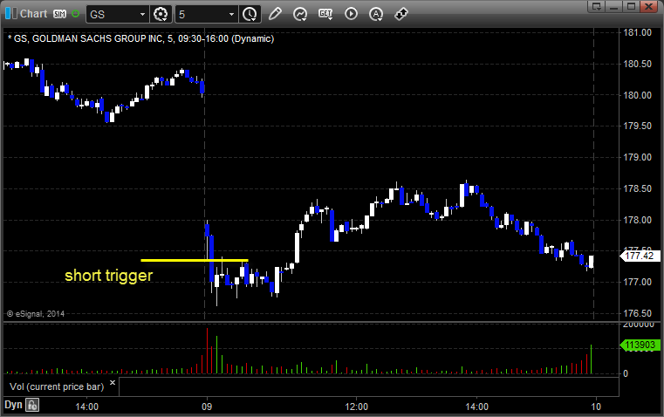This screenshot has height=417, width=664.
Task: Start bar replay with the play icon
Action: [x=351, y=14]
